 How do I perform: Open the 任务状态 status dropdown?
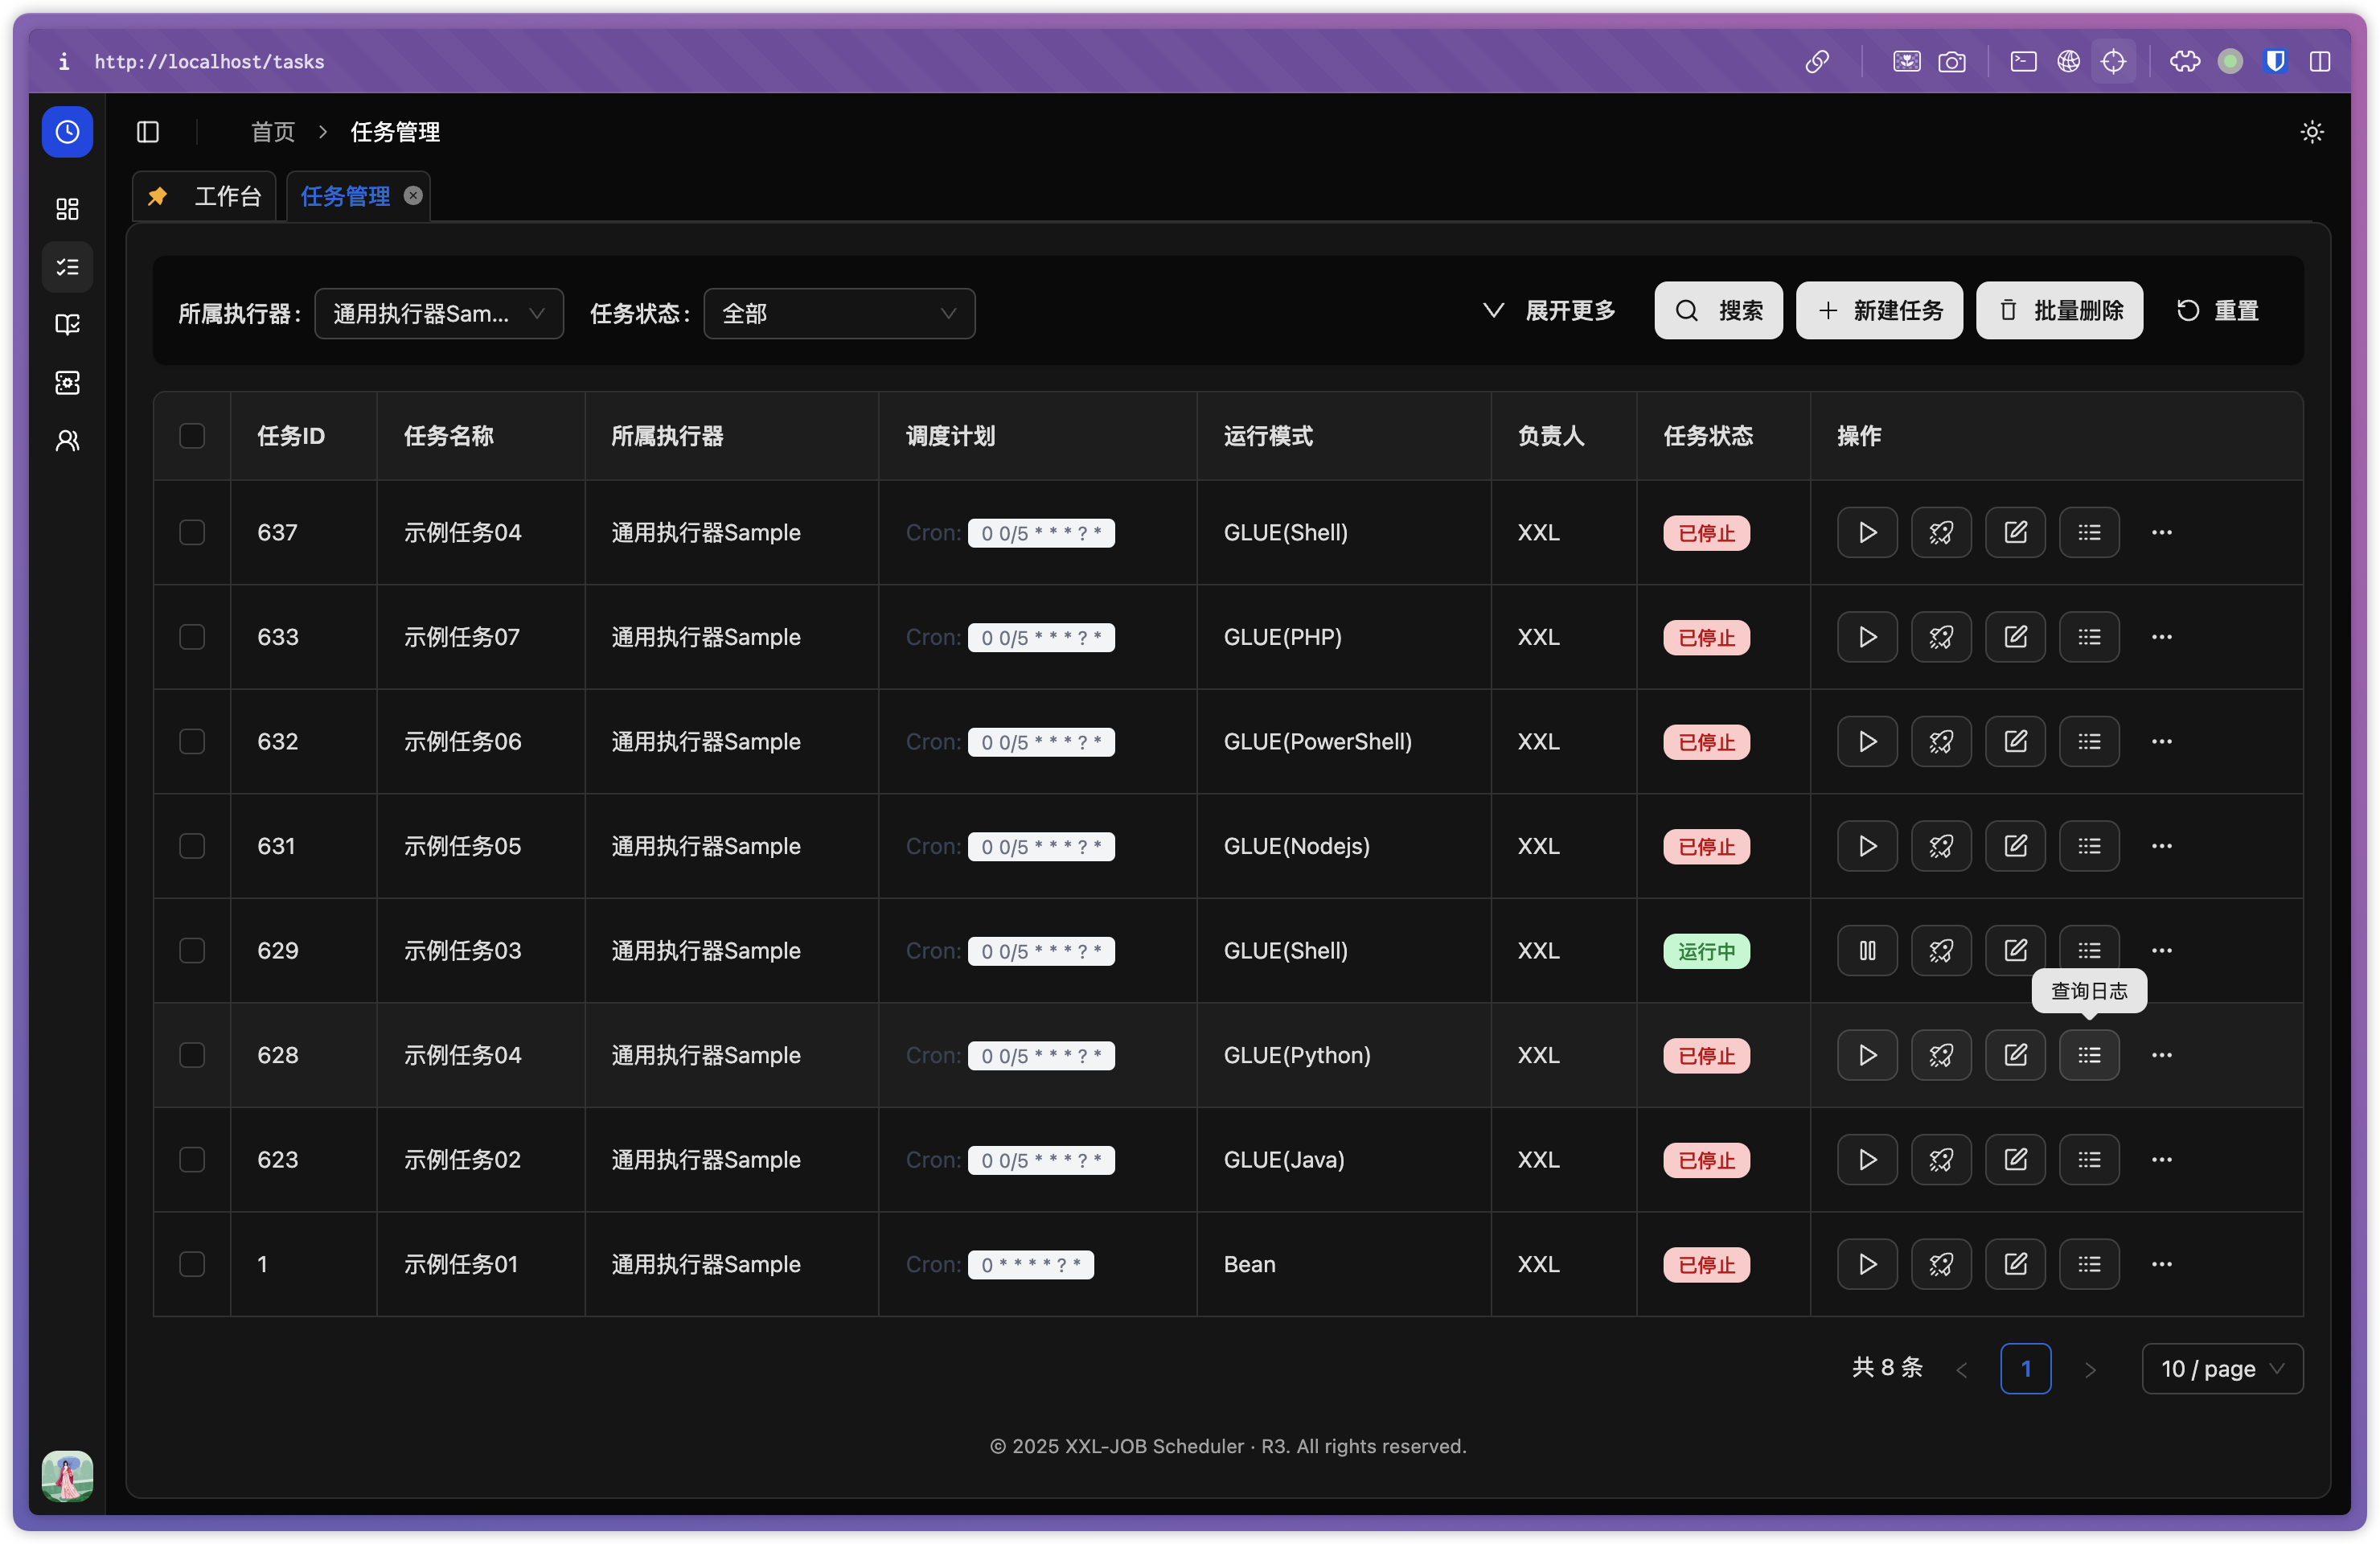click(x=838, y=314)
